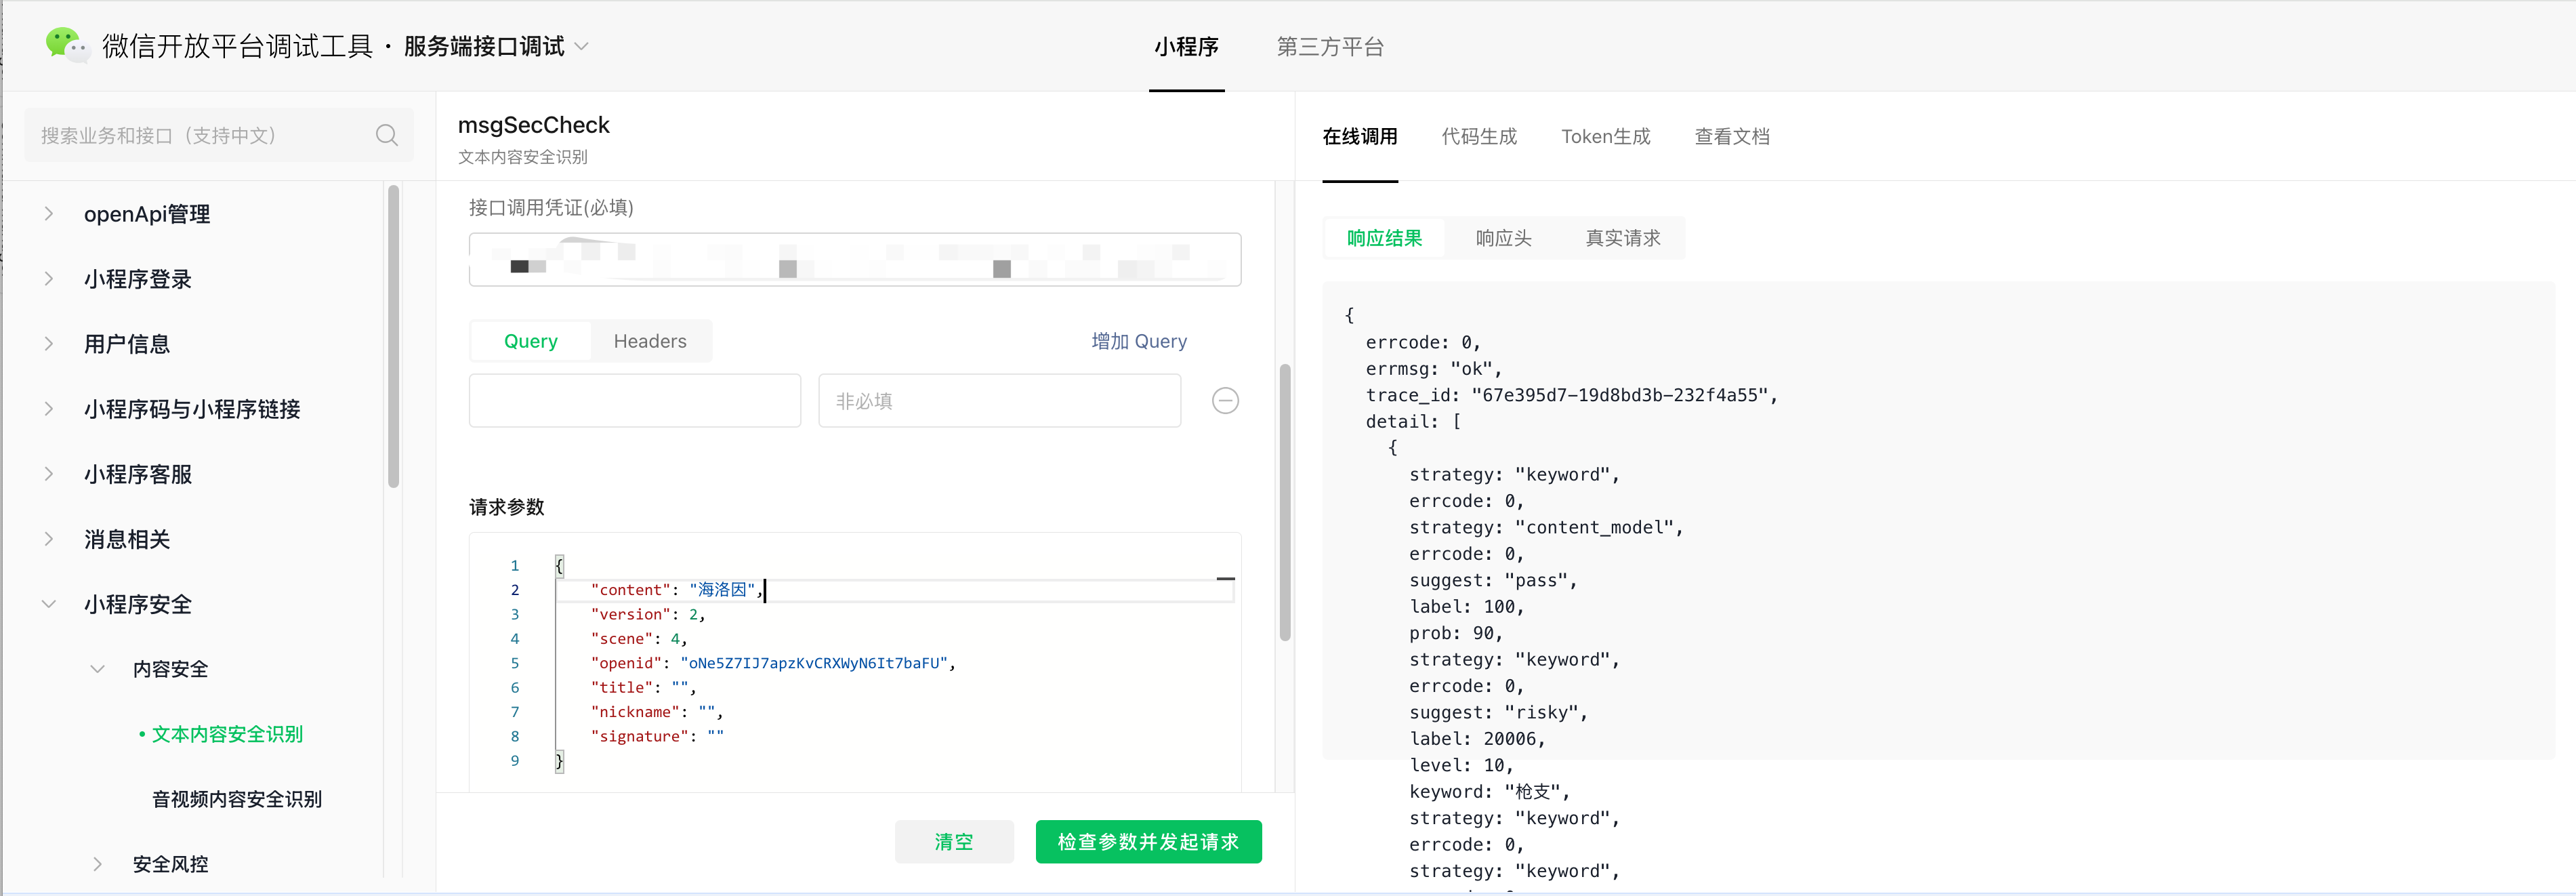Show the 响应头 tab
Image resolution: width=2576 pixels, height=896 pixels.
click(x=1503, y=238)
